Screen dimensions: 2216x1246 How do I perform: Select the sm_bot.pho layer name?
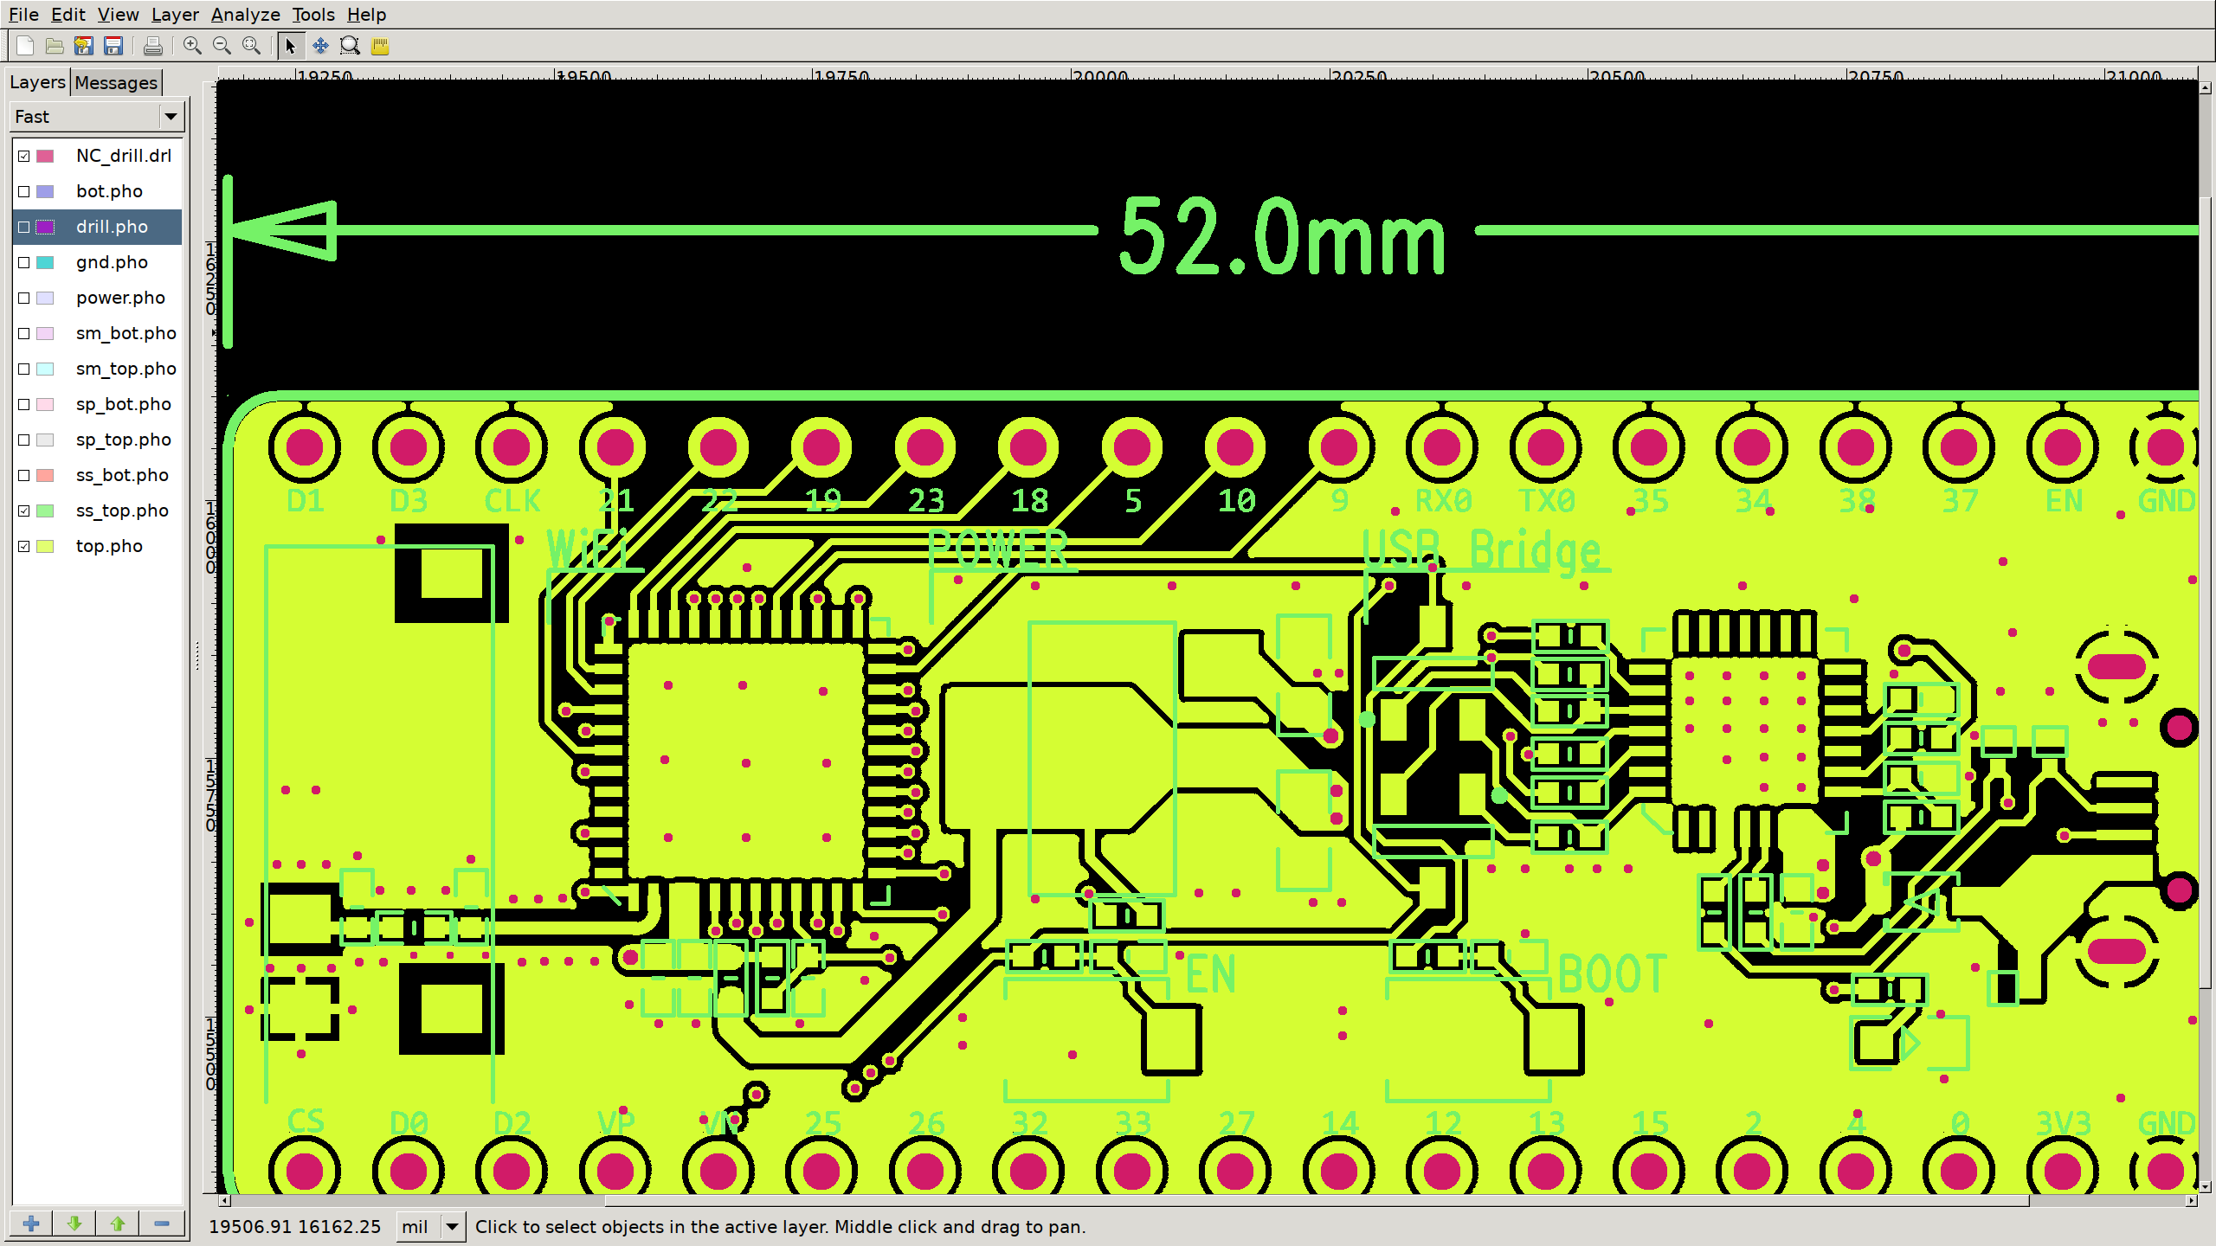click(126, 333)
